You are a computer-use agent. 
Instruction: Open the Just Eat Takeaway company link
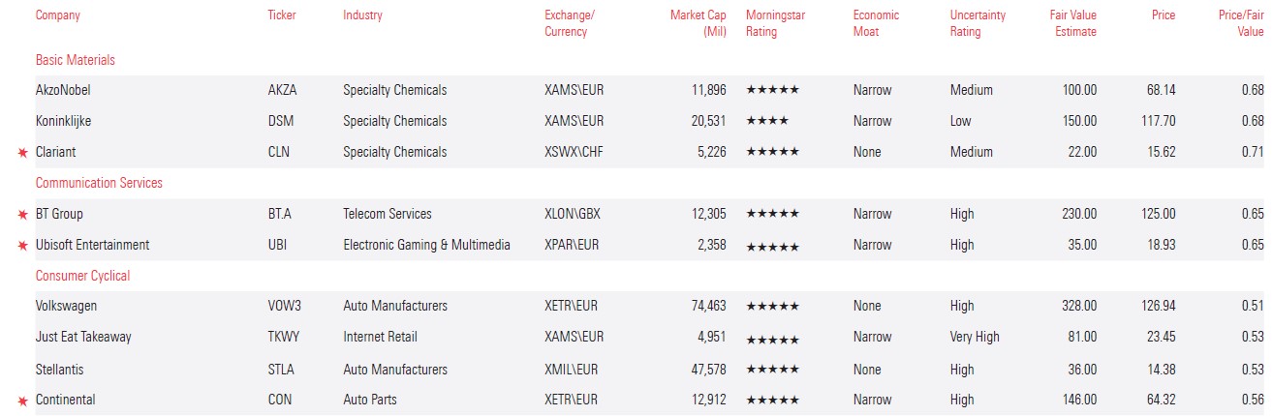coord(83,337)
